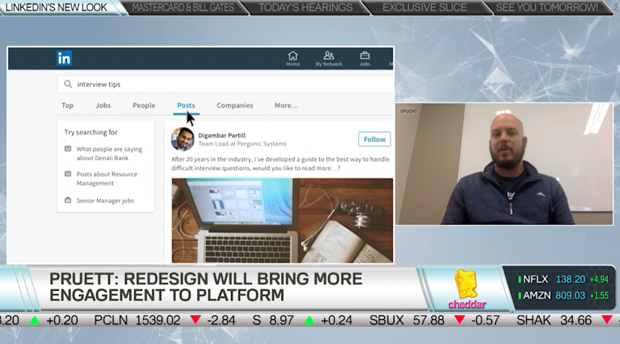Click the 'Try searching for' heading

click(x=91, y=132)
